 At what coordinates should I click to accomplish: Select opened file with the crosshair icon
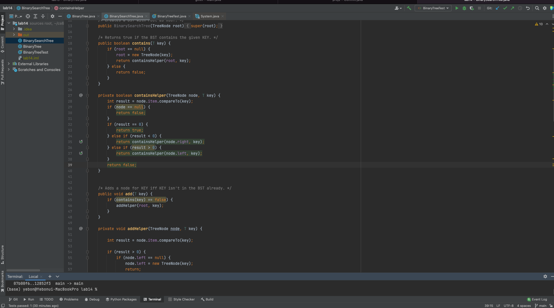[x=28, y=16]
